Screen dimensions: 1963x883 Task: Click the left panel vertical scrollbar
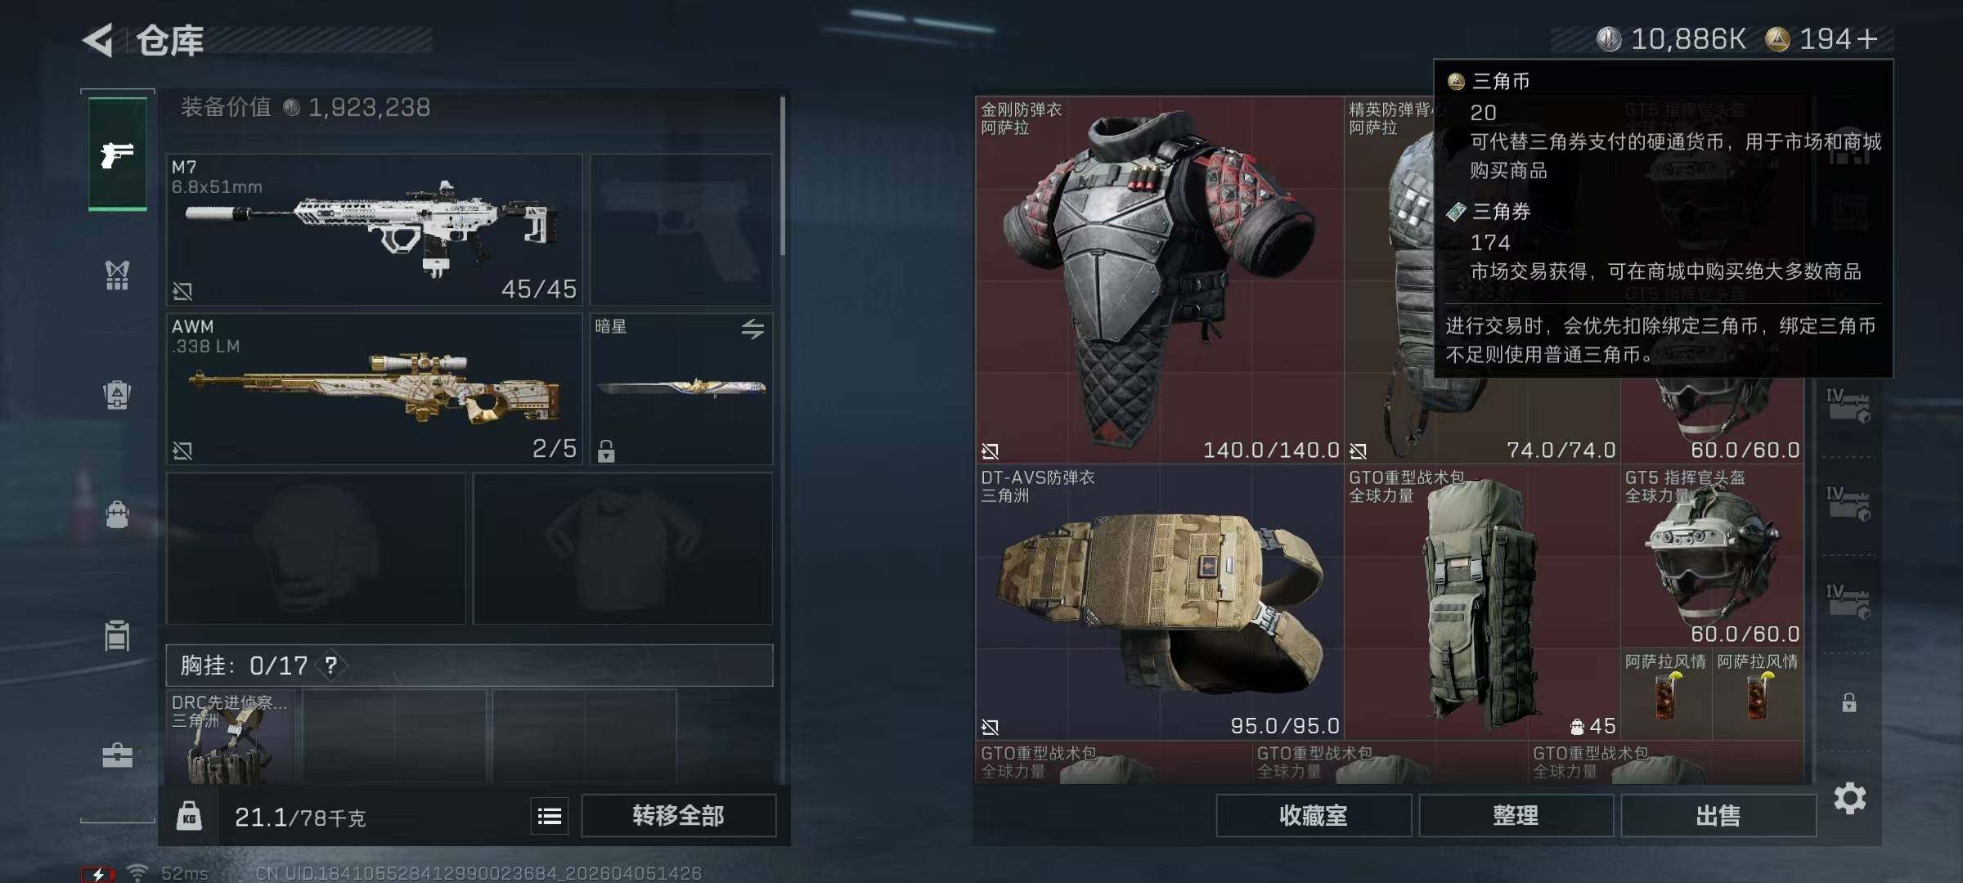pos(783,176)
